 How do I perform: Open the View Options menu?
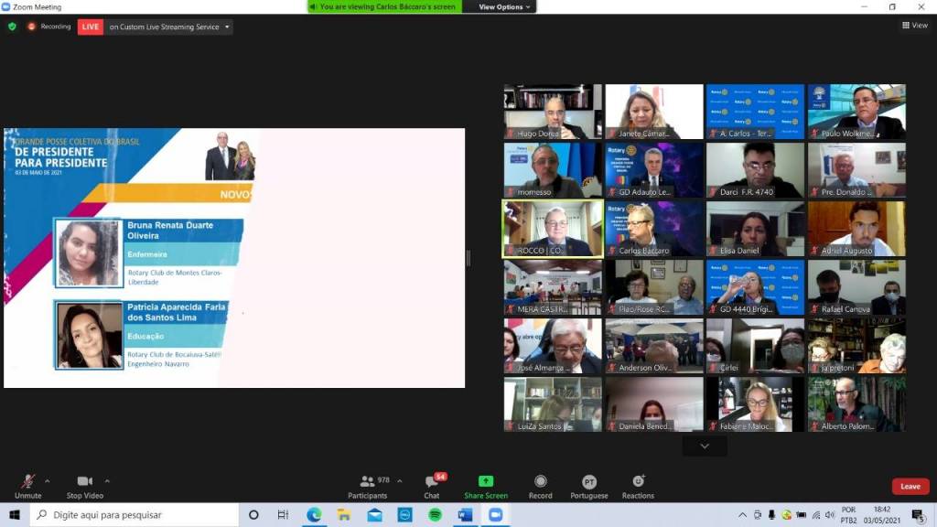coord(503,6)
